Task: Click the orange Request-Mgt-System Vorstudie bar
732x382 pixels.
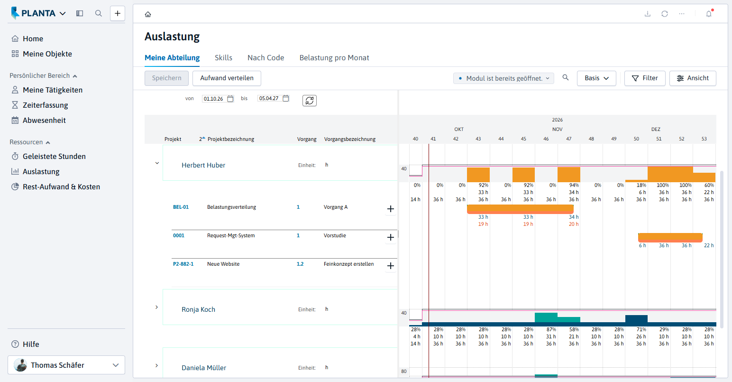Action: [670, 238]
